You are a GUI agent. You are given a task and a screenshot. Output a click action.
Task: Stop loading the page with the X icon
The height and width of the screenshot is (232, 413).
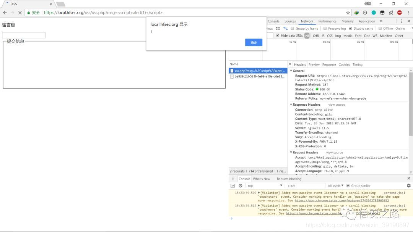[20, 13]
